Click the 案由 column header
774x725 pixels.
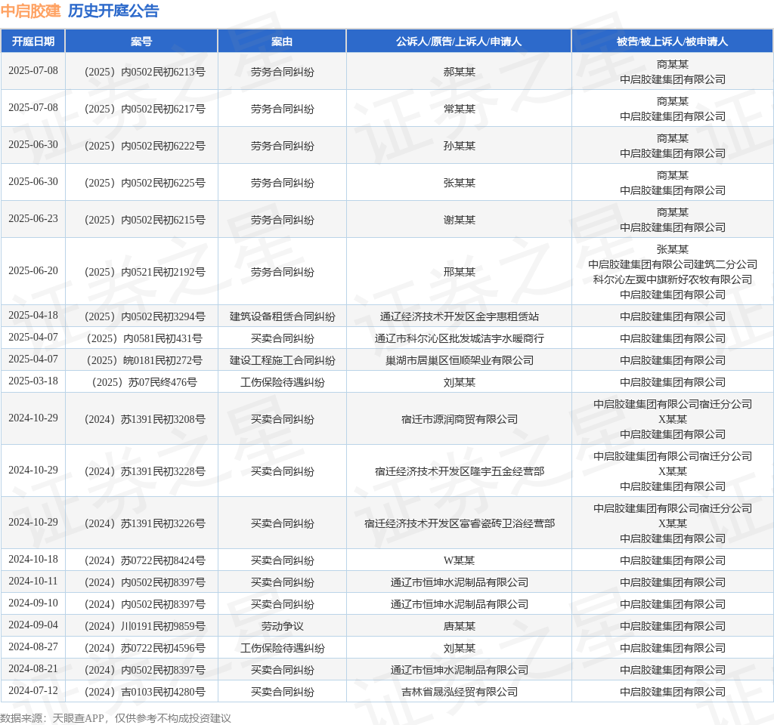(282, 42)
